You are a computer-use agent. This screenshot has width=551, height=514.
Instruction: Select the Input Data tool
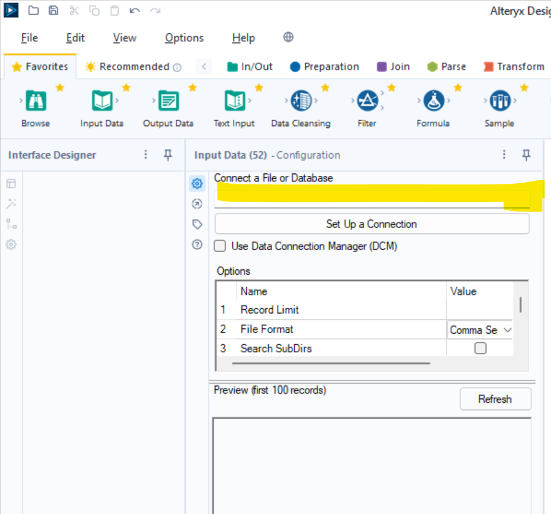point(101,101)
